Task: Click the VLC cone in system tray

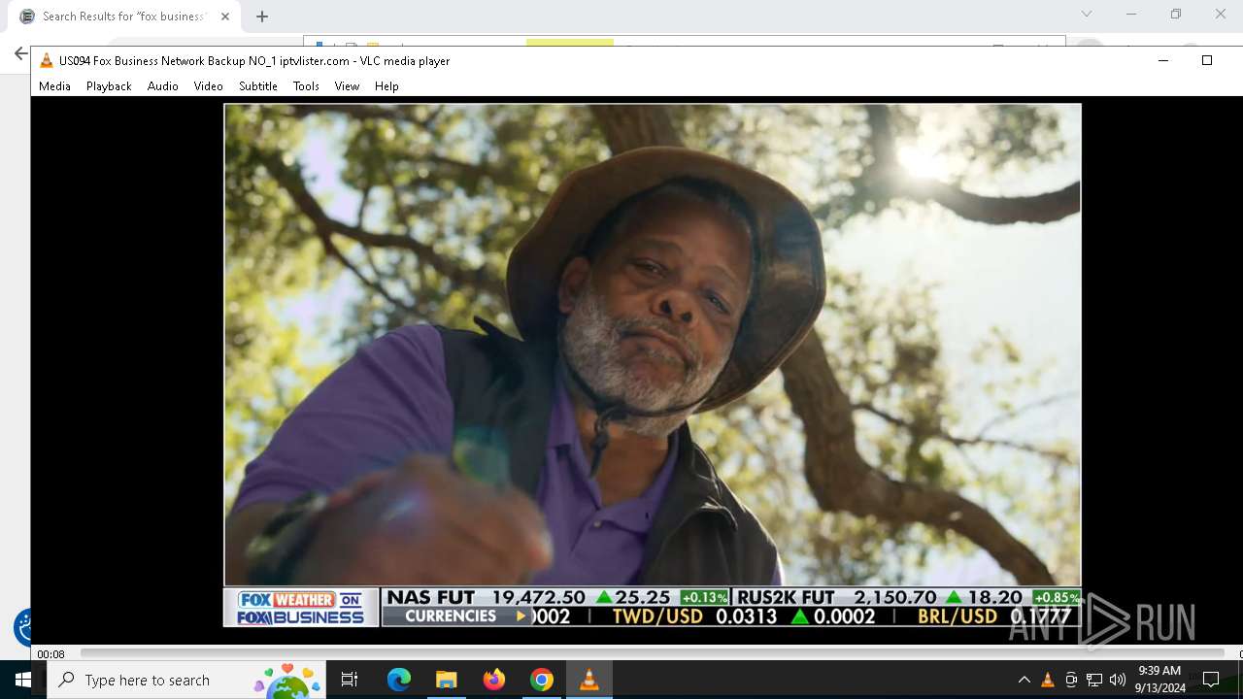Action: 1047,680
